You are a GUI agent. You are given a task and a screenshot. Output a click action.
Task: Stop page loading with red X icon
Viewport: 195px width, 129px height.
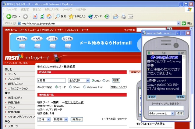click(x=35, y=16)
